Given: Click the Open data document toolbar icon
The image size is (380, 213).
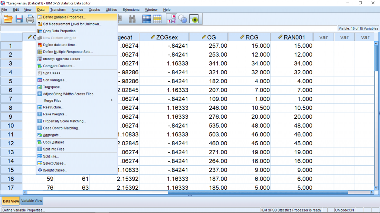Looking at the screenshot, I should pyautogui.click(x=8, y=19).
